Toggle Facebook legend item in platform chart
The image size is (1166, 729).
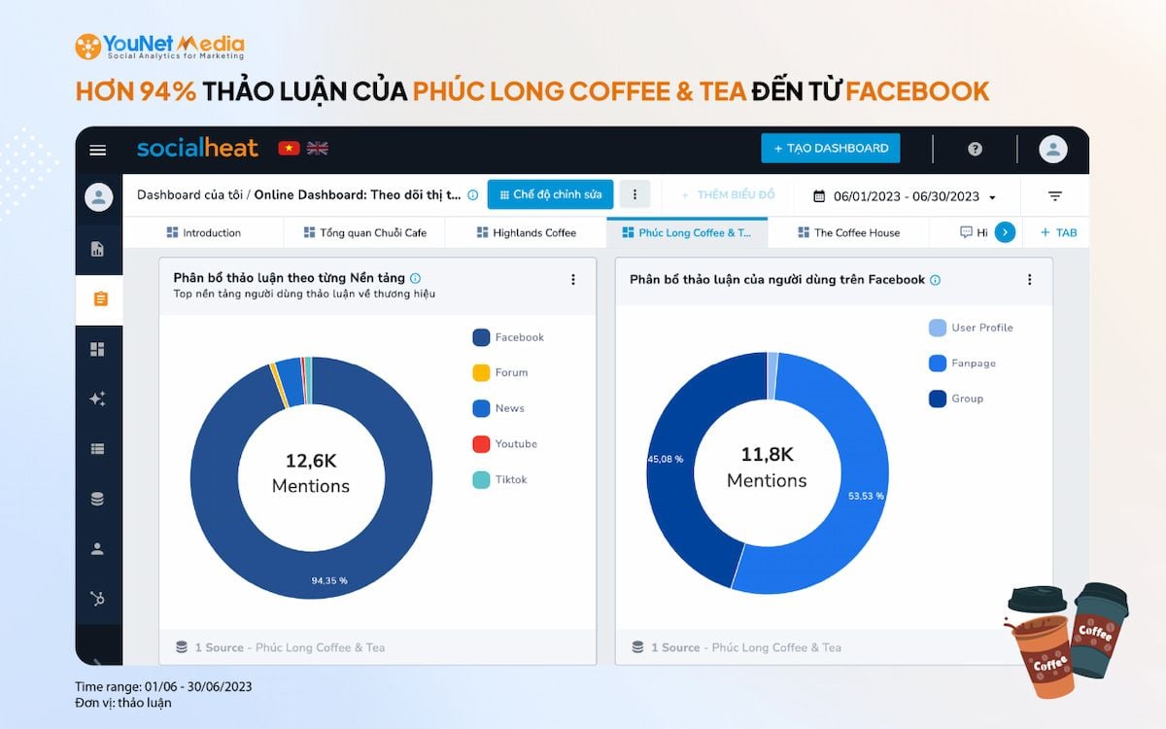coord(508,337)
